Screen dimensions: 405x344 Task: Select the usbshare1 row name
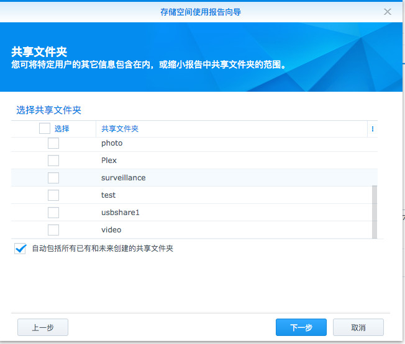point(121,213)
